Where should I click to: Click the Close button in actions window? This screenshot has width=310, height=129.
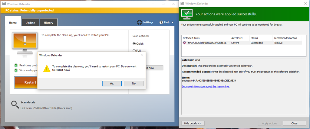(294, 123)
